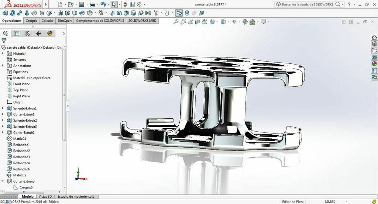This screenshot has width=378, height=204.
Task: Open the SOLIDWORKS MBD tab
Action: coord(142,21)
